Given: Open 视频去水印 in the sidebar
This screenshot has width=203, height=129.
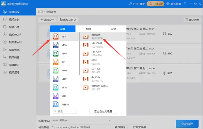Looking at the screenshot, I should (x=18, y=42).
